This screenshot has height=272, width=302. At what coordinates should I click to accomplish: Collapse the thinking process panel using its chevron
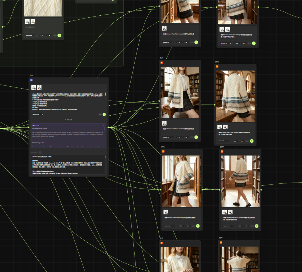(103, 125)
